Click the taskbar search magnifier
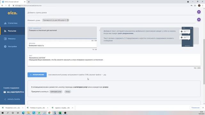The height and width of the screenshot is (115, 205). 8,113
